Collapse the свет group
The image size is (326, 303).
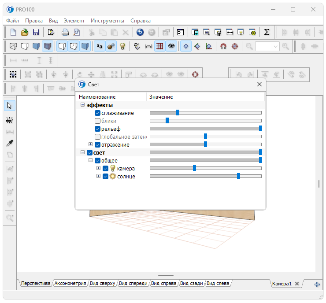click(x=82, y=152)
